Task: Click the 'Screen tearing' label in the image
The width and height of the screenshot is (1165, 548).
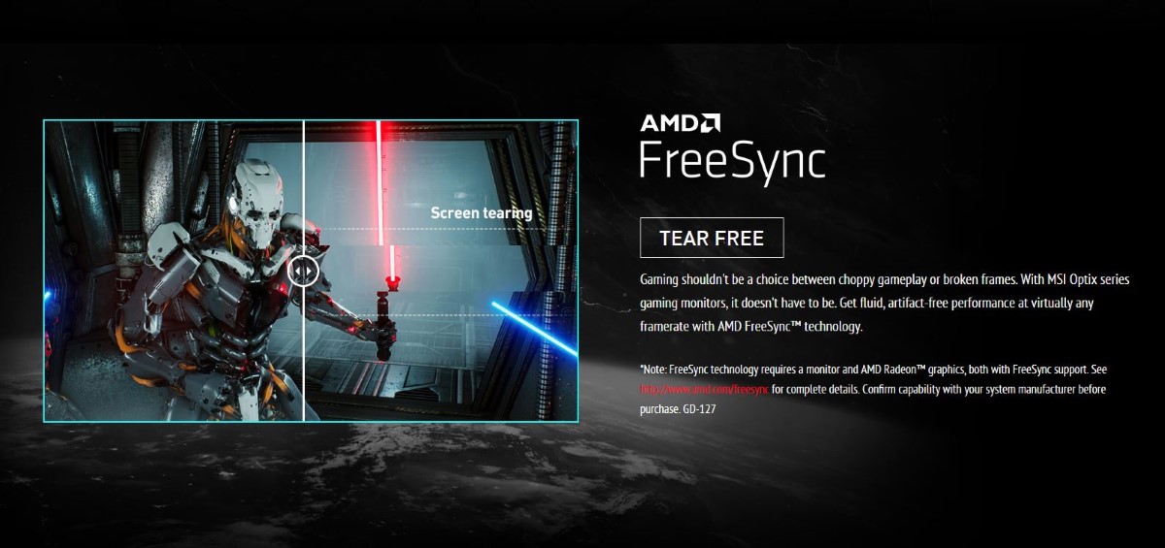Action: click(x=482, y=212)
